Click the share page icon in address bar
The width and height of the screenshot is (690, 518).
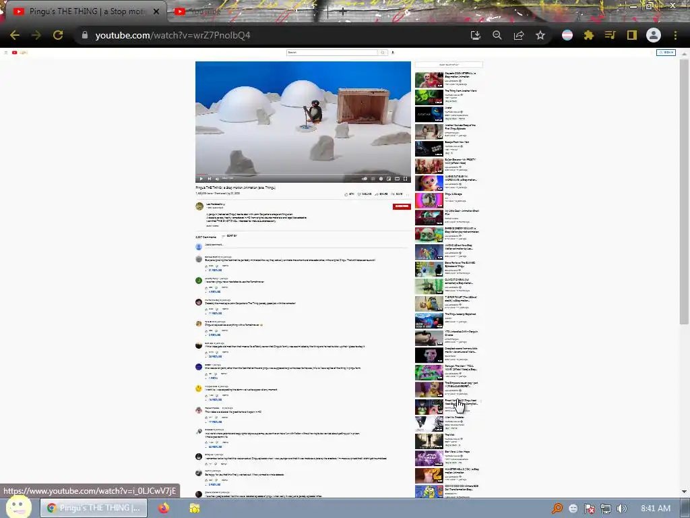pos(519,35)
